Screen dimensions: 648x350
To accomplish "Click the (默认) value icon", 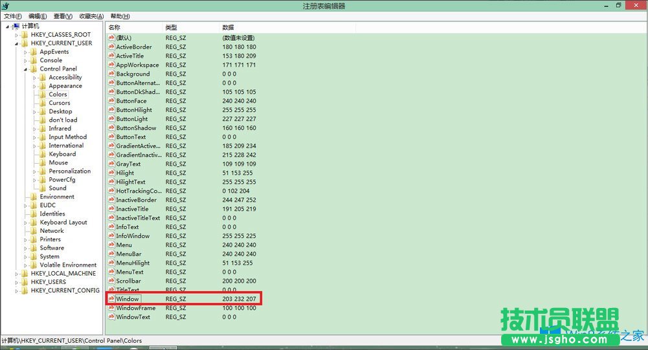I will pos(111,38).
